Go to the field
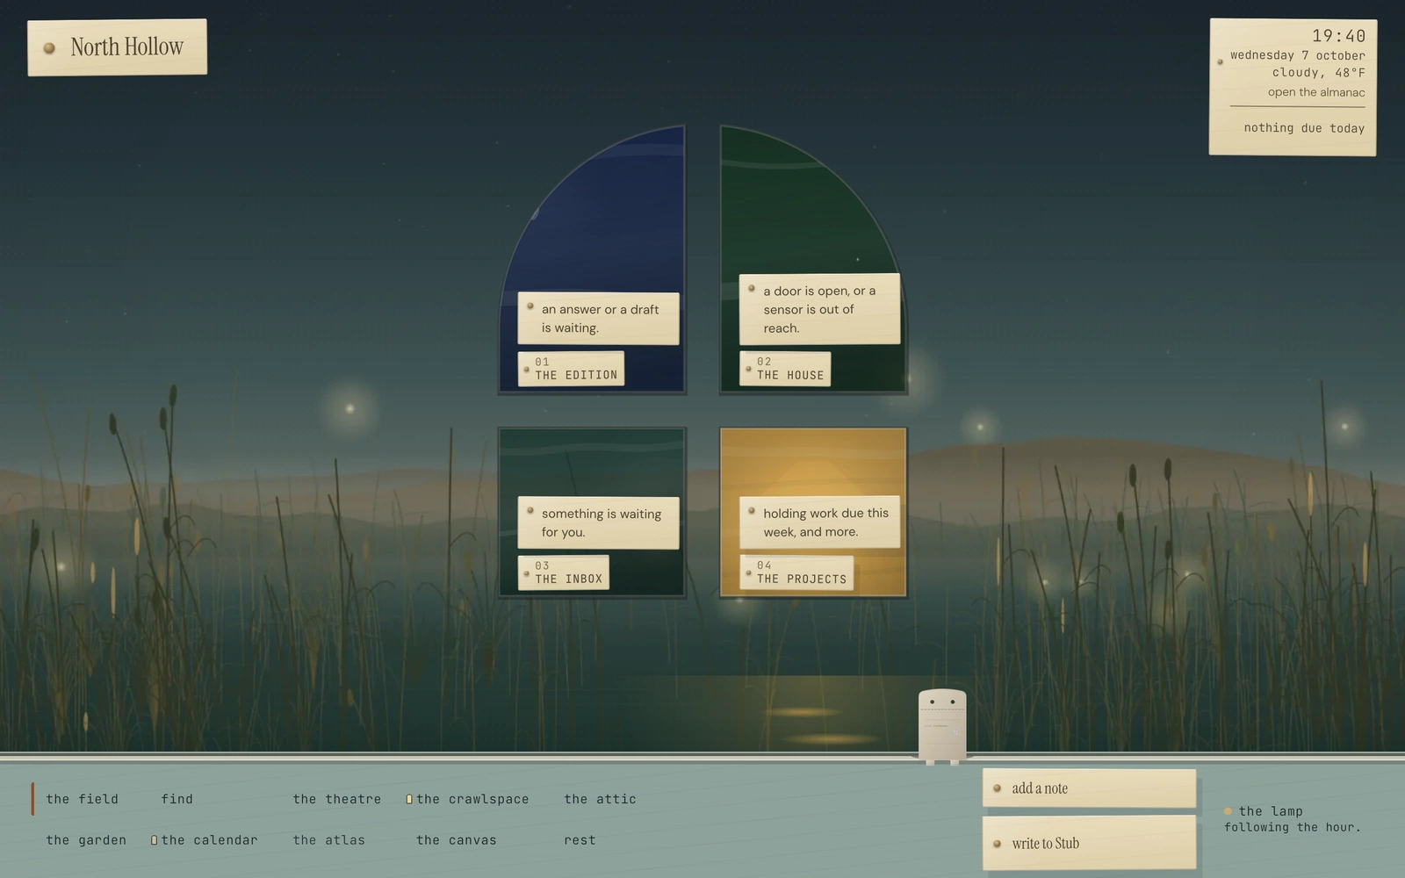This screenshot has width=1405, height=878. (x=82, y=799)
